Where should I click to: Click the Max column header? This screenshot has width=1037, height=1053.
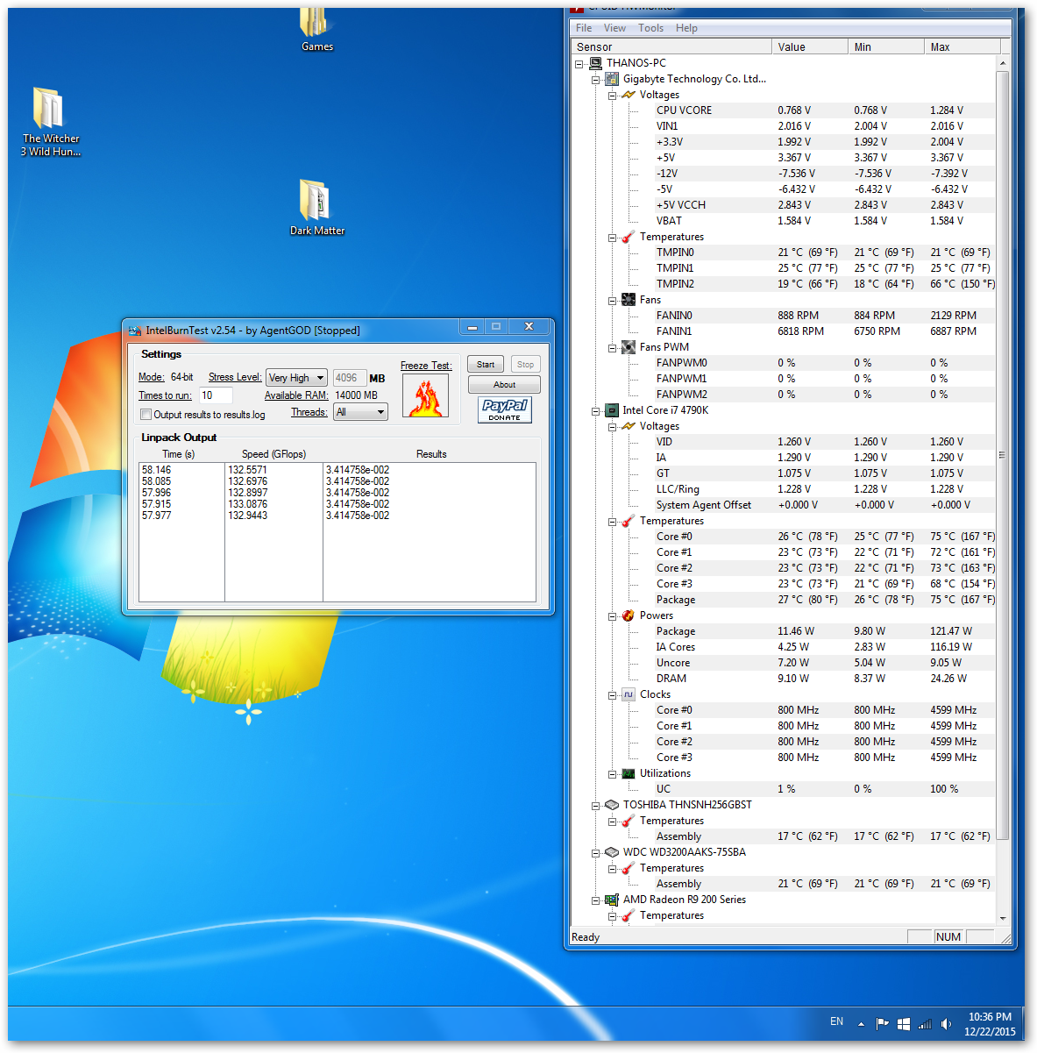[962, 46]
